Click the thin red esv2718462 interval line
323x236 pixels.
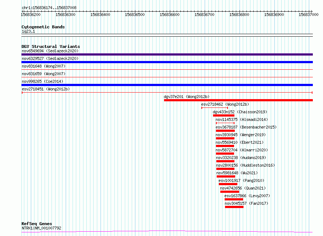coord(214,108)
